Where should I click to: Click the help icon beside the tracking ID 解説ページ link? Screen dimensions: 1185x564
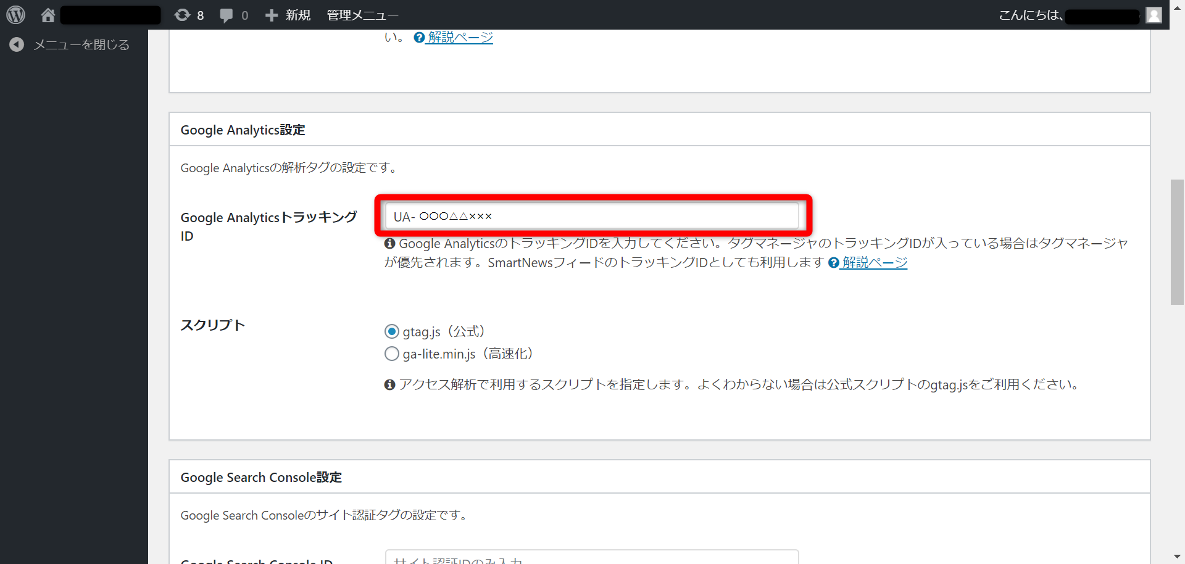[x=834, y=263]
